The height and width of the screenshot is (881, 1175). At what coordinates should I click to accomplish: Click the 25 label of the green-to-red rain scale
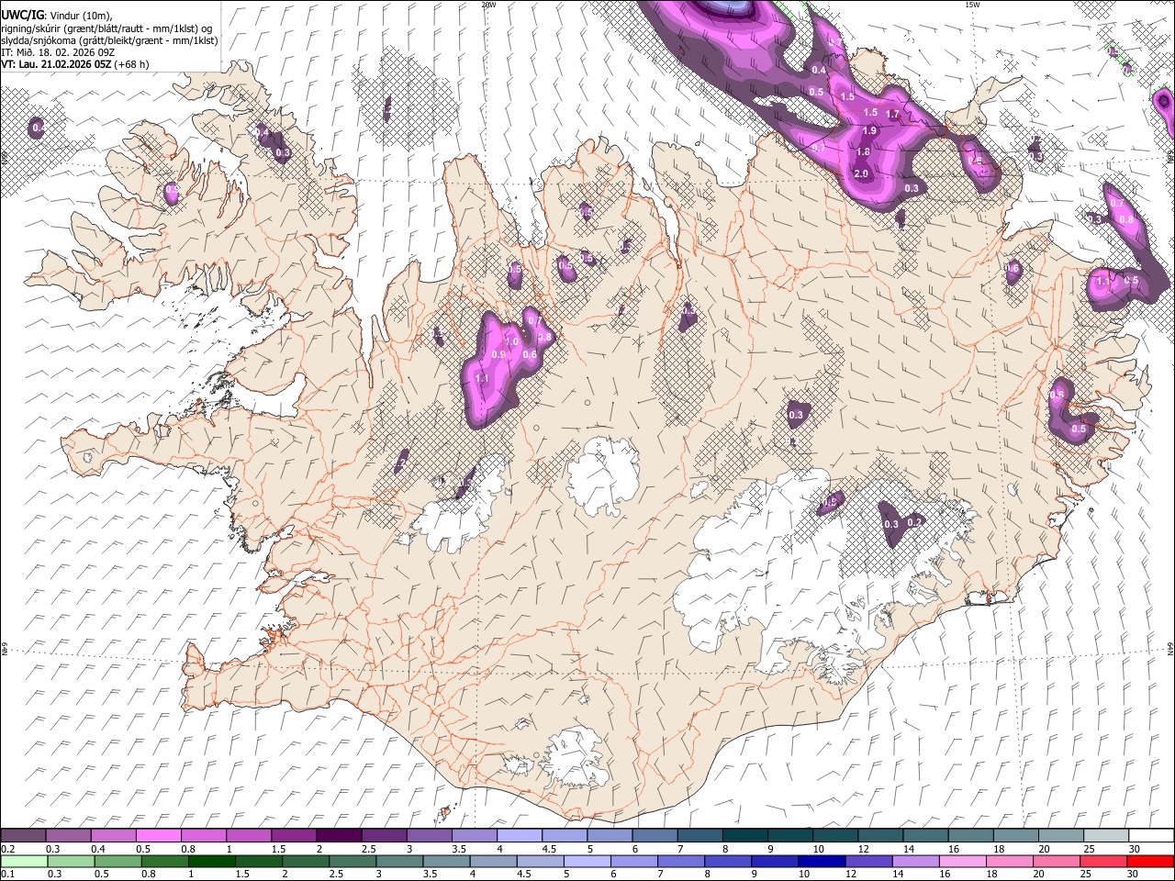pos(1087,874)
